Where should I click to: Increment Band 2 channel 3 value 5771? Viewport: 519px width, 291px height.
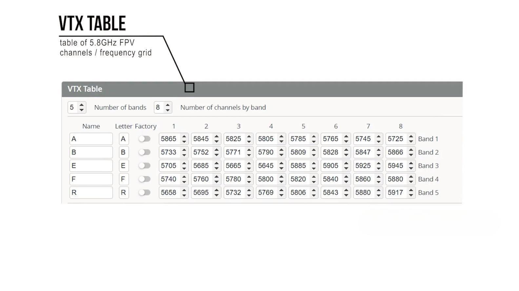[x=249, y=150]
